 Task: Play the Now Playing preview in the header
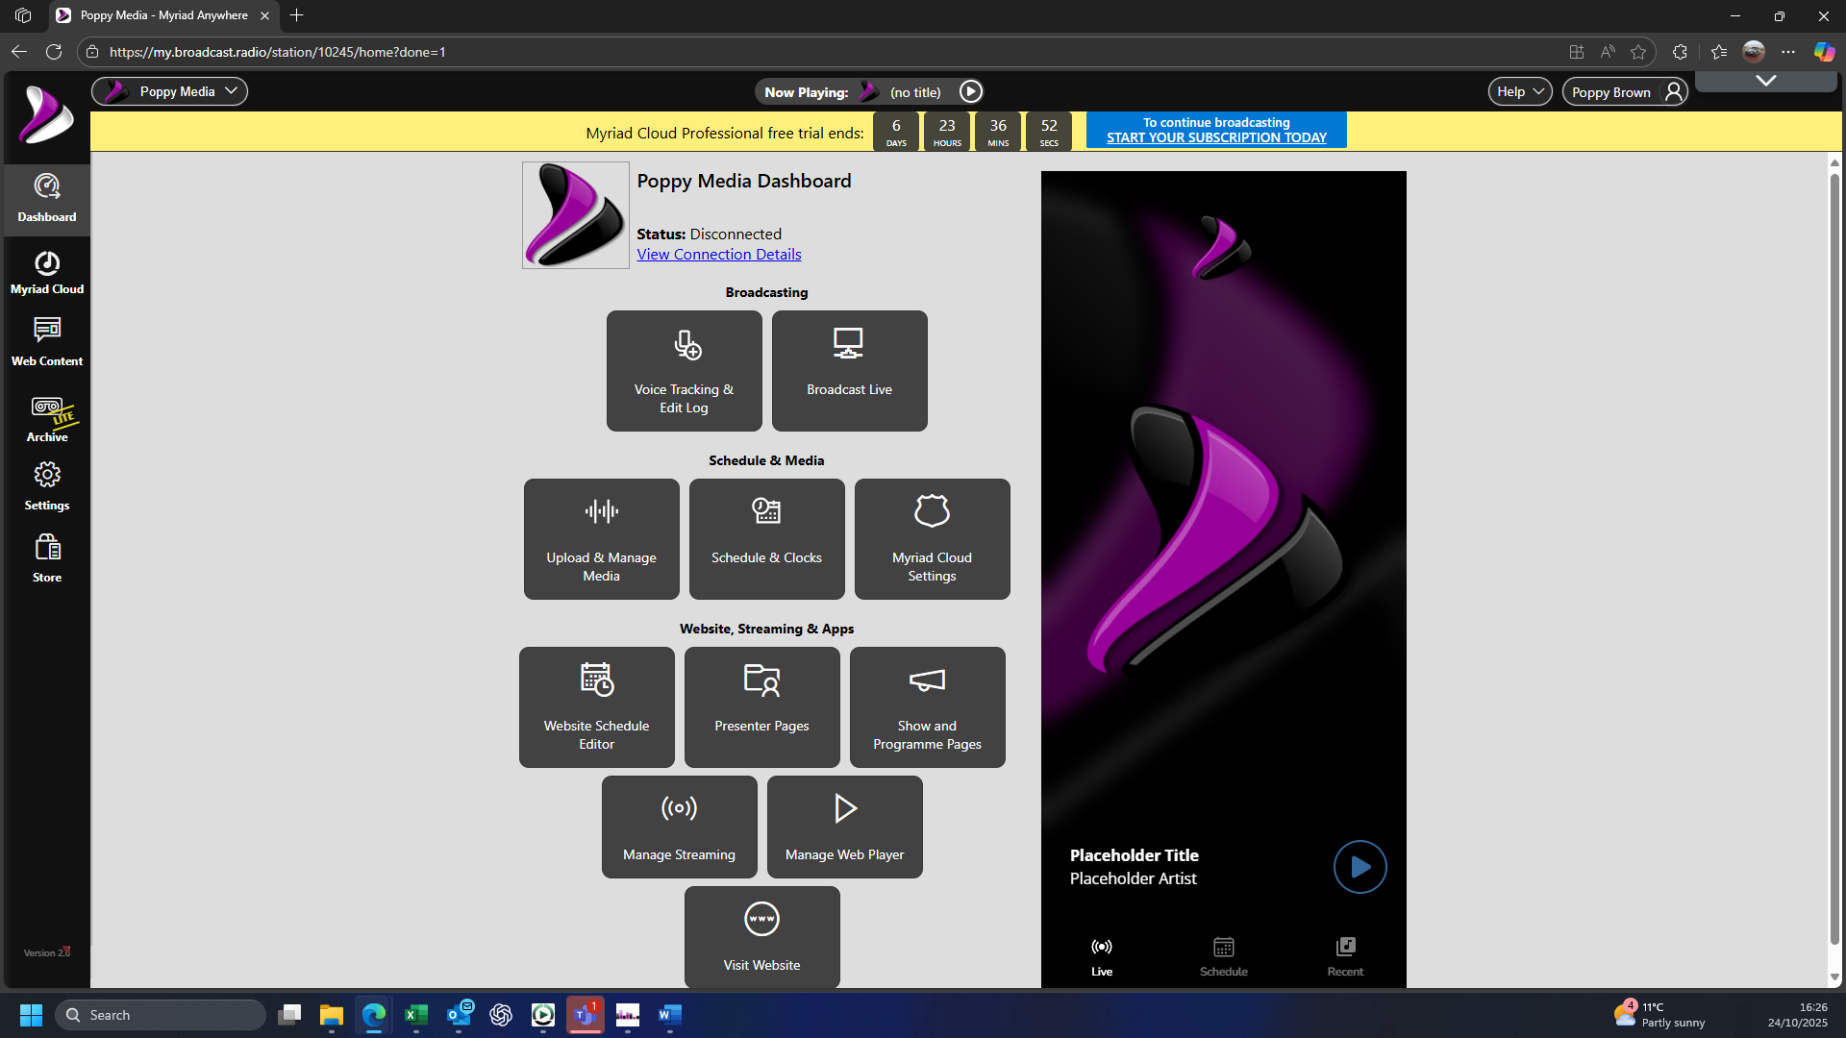click(x=971, y=91)
